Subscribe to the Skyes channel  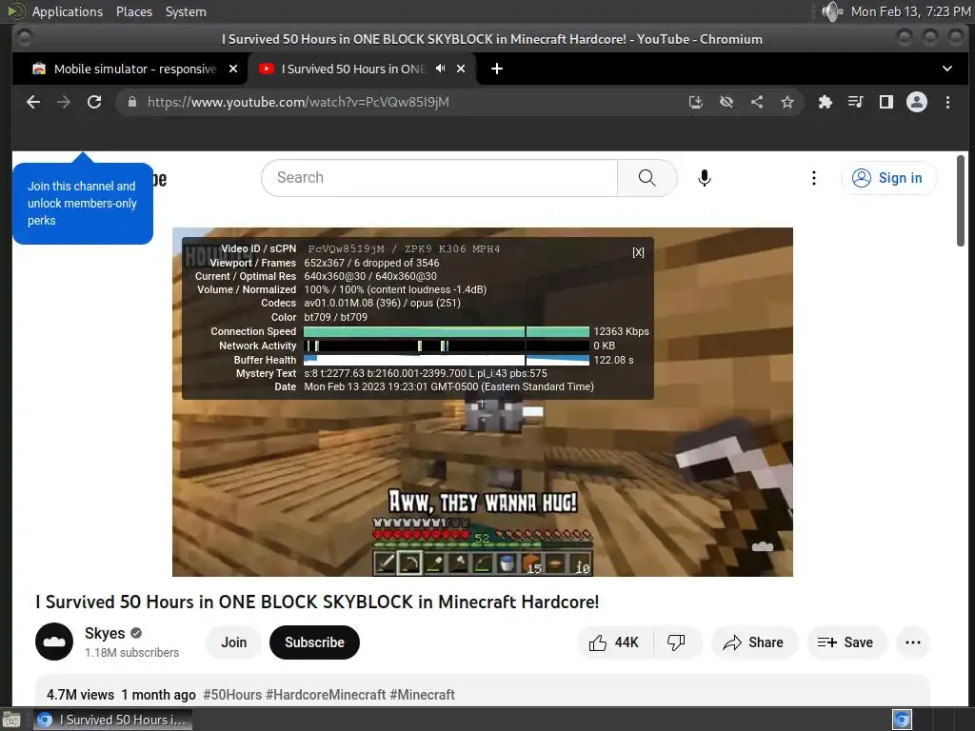click(314, 642)
